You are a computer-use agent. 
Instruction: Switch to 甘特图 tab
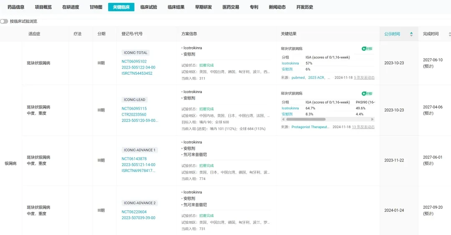click(96, 7)
